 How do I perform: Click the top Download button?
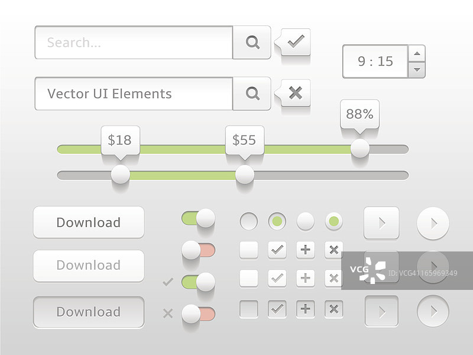click(89, 222)
